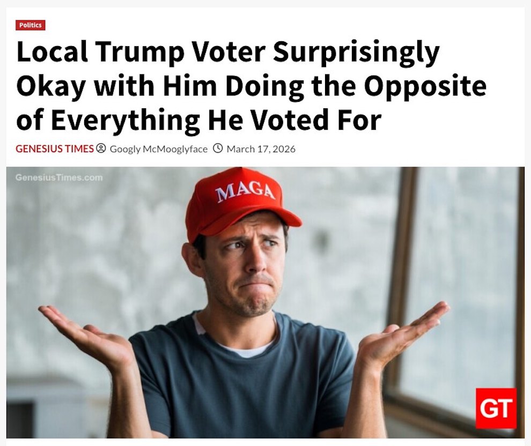The width and height of the screenshot is (531, 446).
Task: Click the clock icon beside date
Action: coord(218,148)
